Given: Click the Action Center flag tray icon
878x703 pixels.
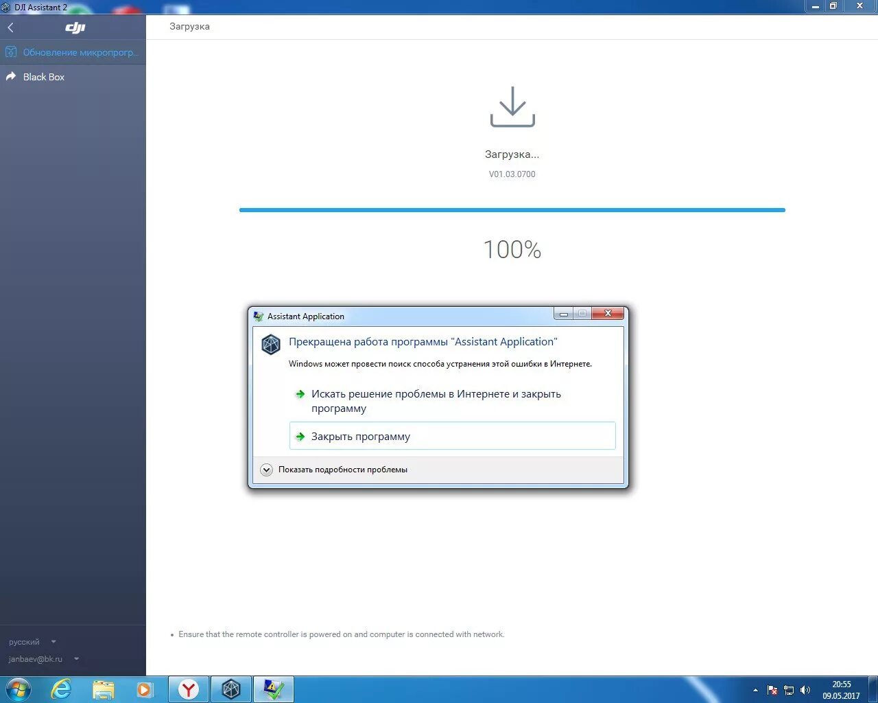Looking at the screenshot, I should coord(772,690).
